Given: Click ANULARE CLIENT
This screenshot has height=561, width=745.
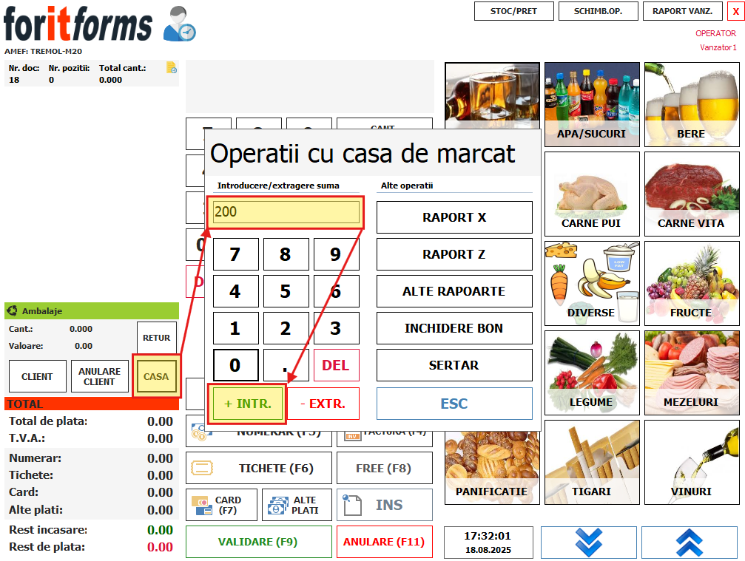Looking at the screenshot, I should 100,376.
